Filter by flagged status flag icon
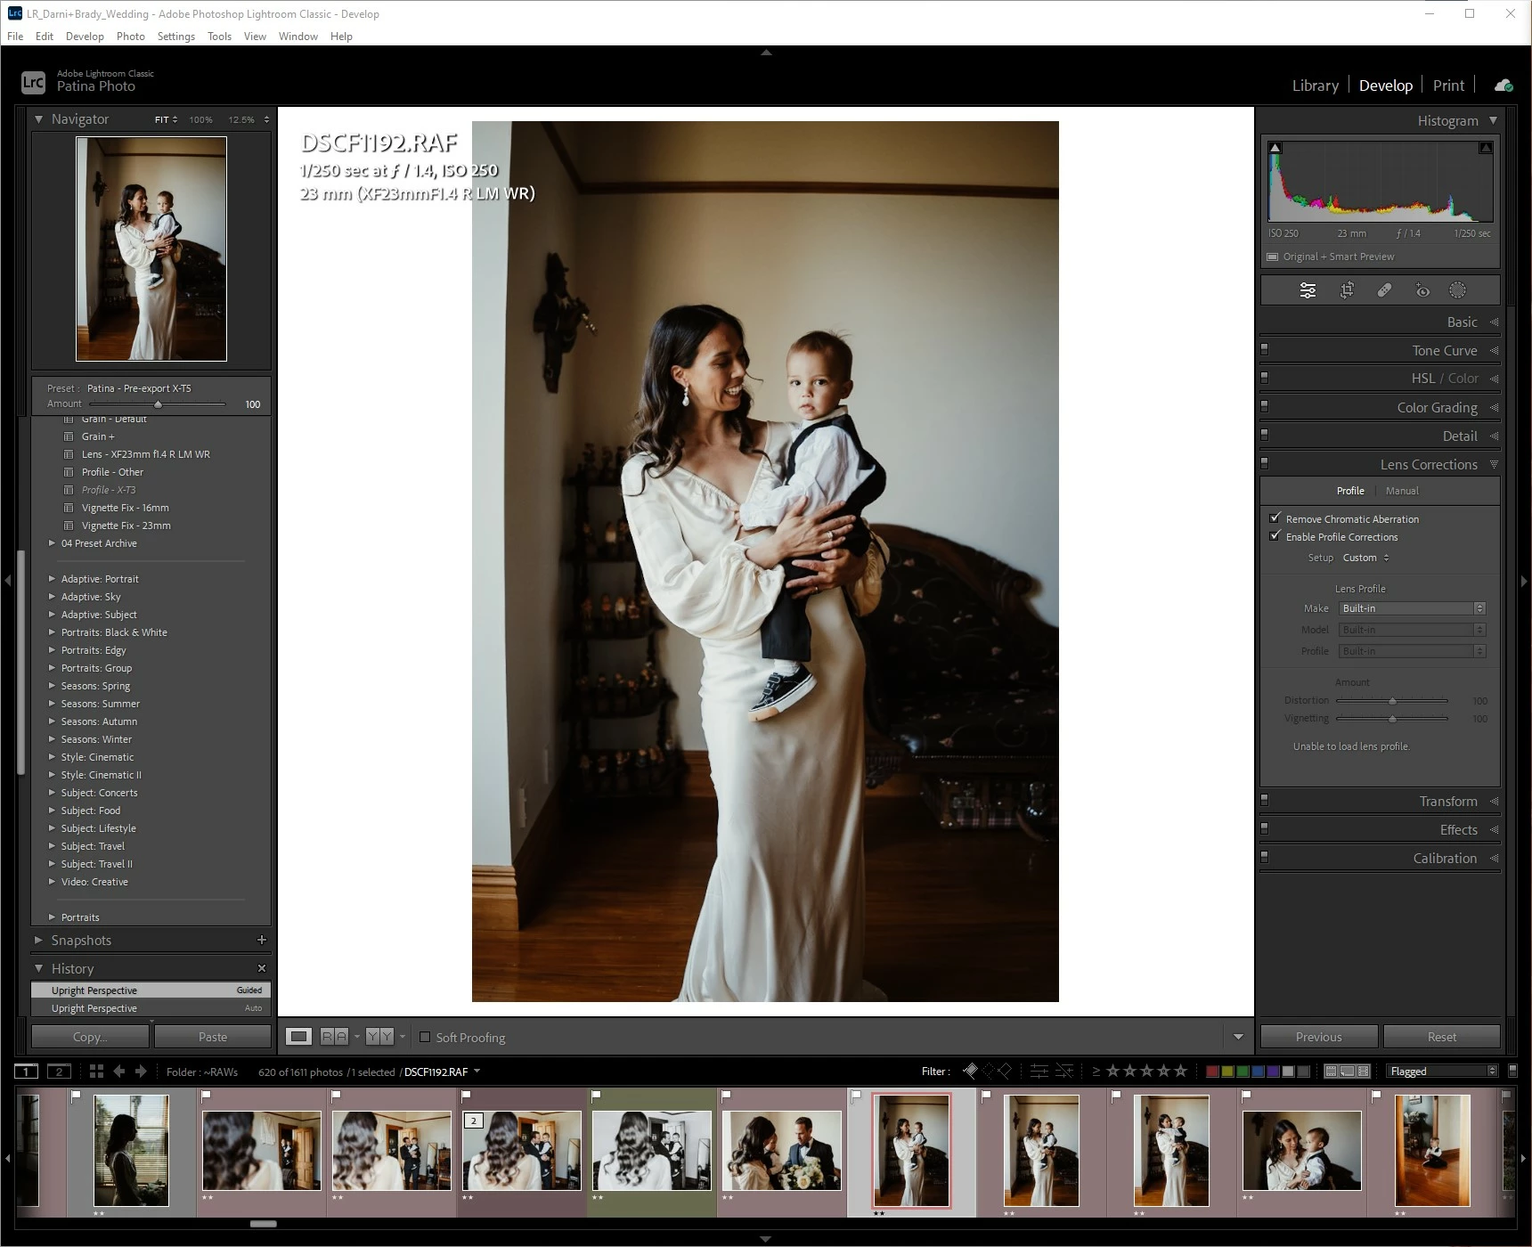 [971, 1071]
